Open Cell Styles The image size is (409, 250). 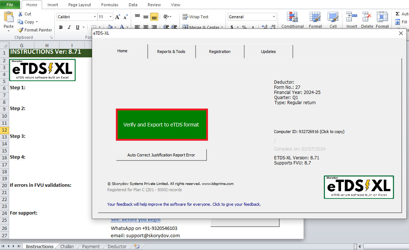click(333, 20)
